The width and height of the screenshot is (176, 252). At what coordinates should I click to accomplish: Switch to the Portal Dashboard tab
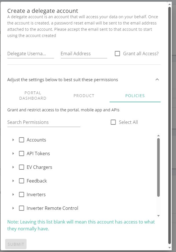coord(33,96)
